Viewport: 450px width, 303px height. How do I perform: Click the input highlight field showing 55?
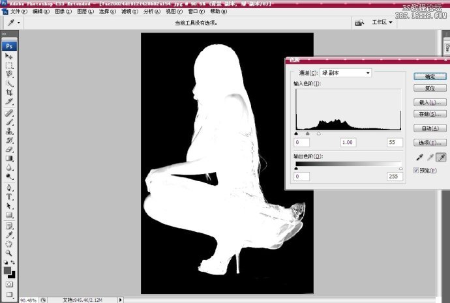pos(395,142)
